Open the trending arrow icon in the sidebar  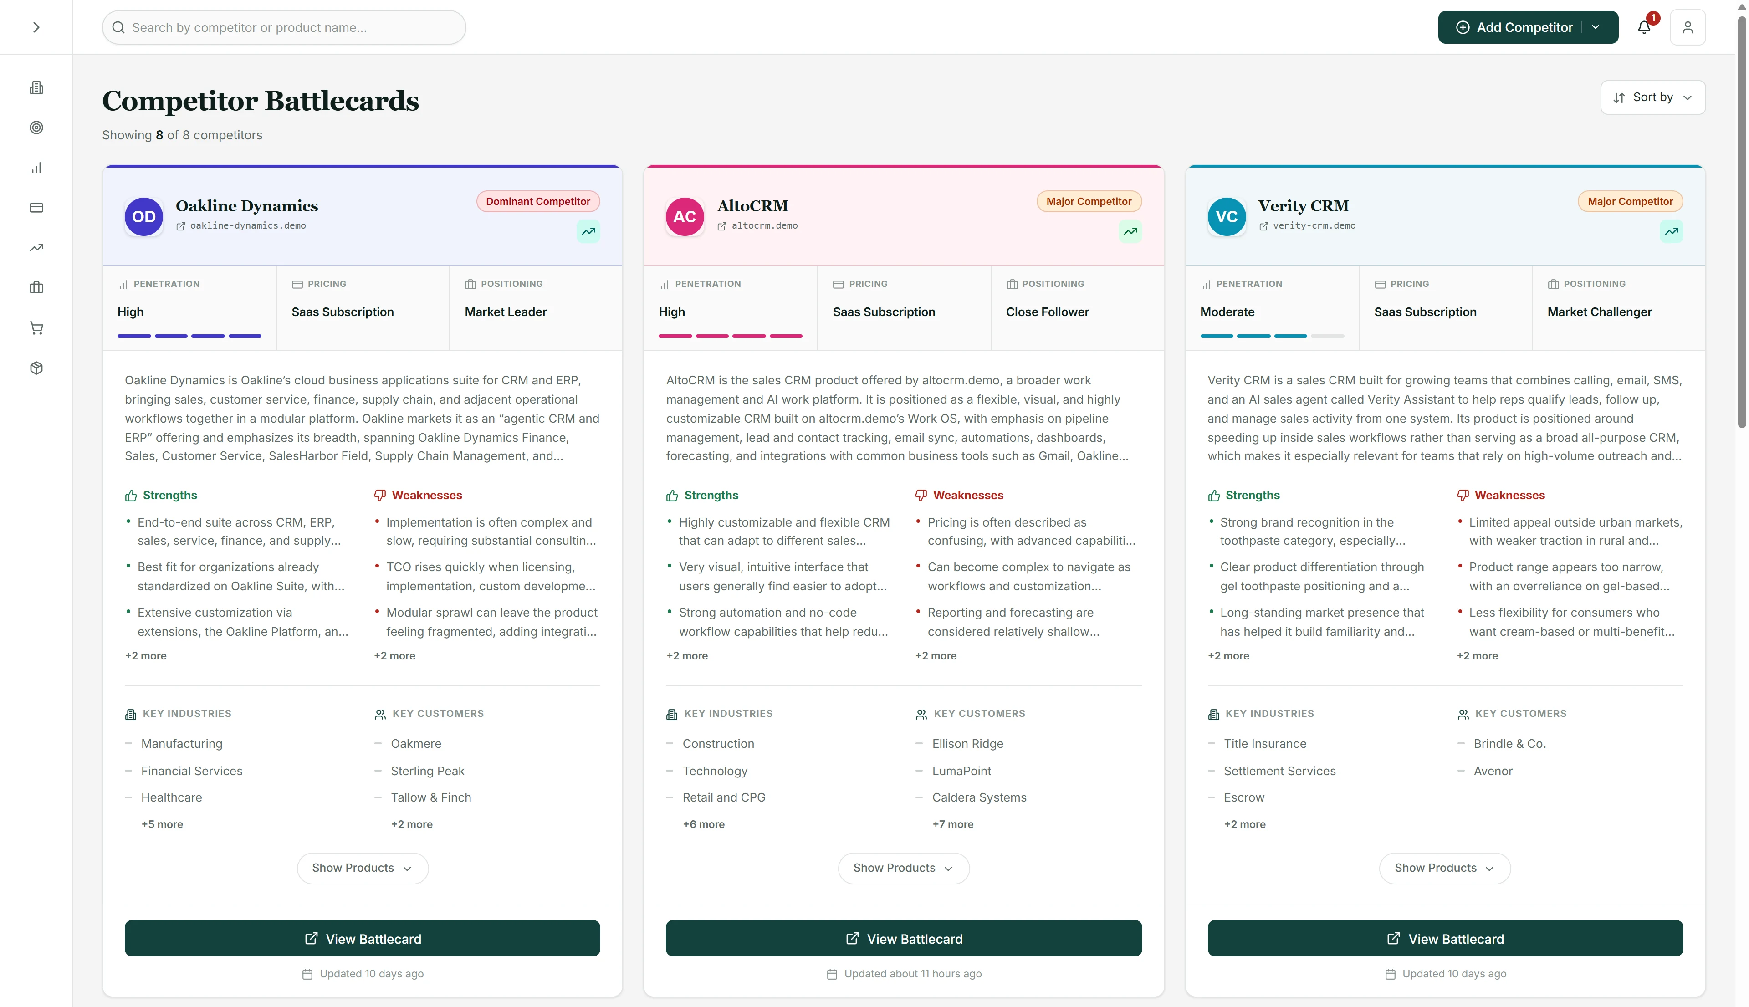36,248
